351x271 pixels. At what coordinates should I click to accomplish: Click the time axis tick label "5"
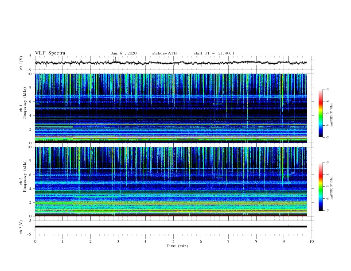[x=173, y=241]
